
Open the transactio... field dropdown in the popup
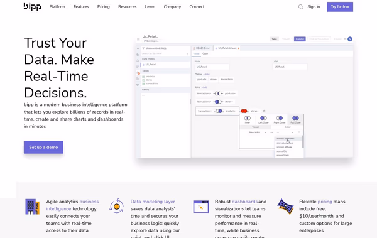coord(258,133)
